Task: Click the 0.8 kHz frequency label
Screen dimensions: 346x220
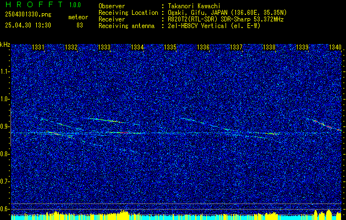Action: 4,154
